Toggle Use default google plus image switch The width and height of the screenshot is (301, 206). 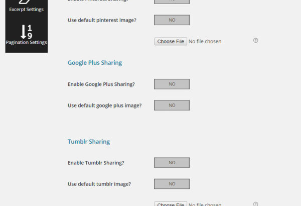tap(172, 105)
